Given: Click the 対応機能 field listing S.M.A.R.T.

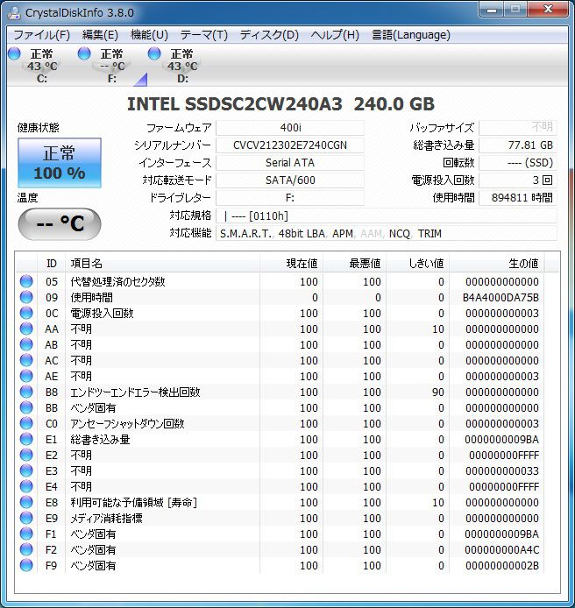Looking at the screenshot, I should 386,233.
